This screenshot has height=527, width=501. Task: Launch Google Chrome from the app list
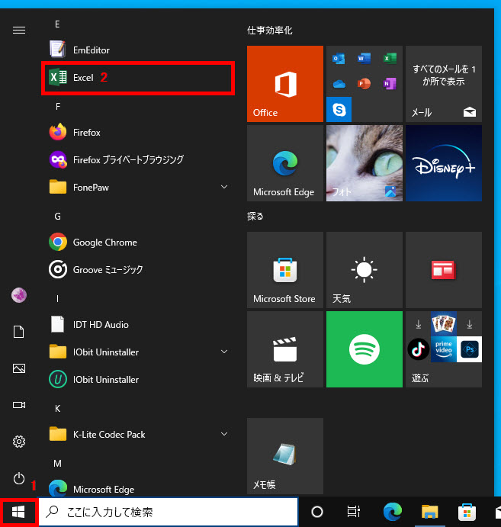point(104,243)
